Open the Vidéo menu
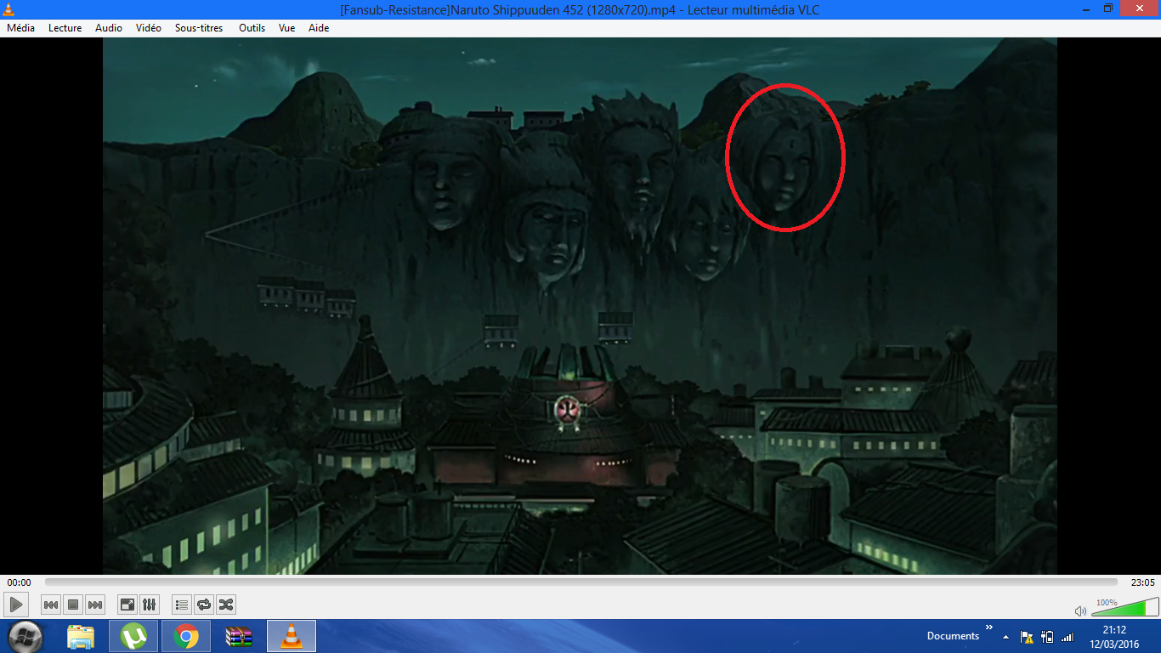 (x=149, y=28)
